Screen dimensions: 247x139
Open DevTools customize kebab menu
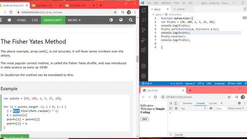point(245,103)
